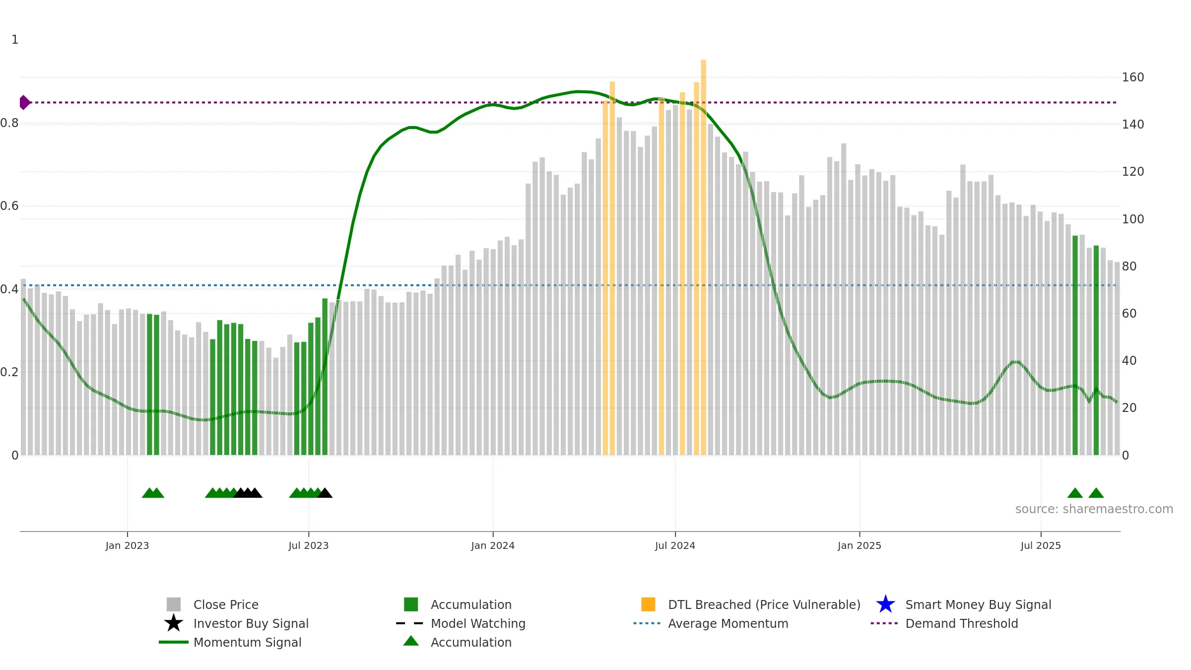
Task: Click the orange DTL Breached legend square
Action: [648, 604]
